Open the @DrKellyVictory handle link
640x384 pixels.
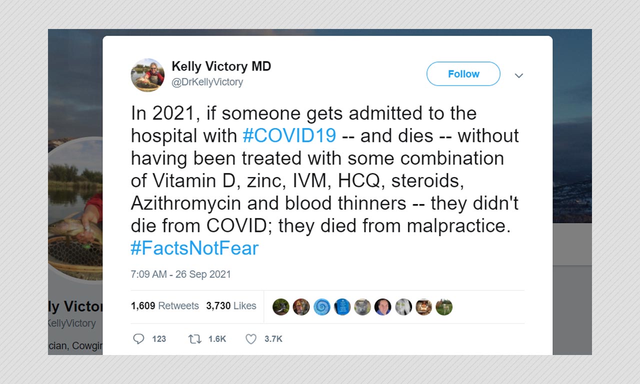point(207,82)
